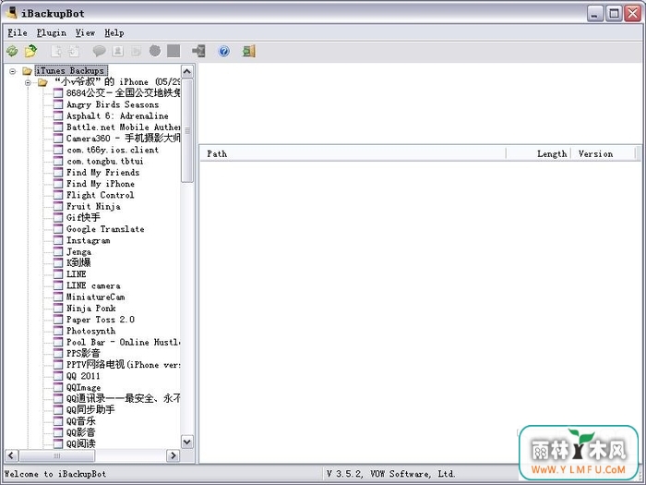Viewport: 646px width, 485px height.
Task: Open the File menu
Action: [18, 32]
